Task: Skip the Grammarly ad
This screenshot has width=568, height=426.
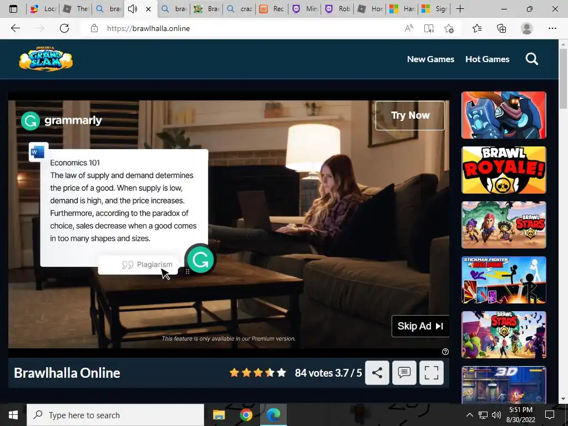Action: [x=420, y=326]
